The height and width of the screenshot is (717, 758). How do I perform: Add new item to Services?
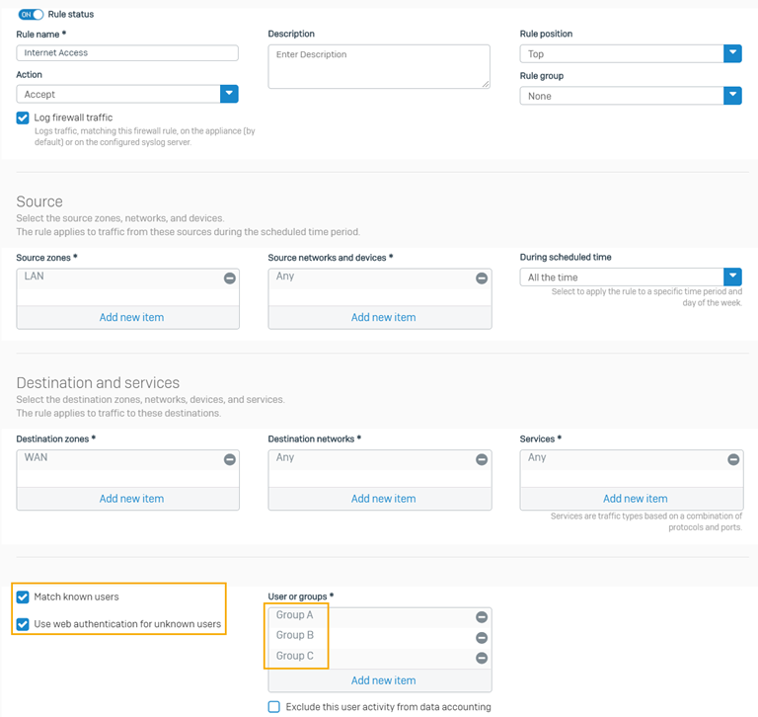635,499
